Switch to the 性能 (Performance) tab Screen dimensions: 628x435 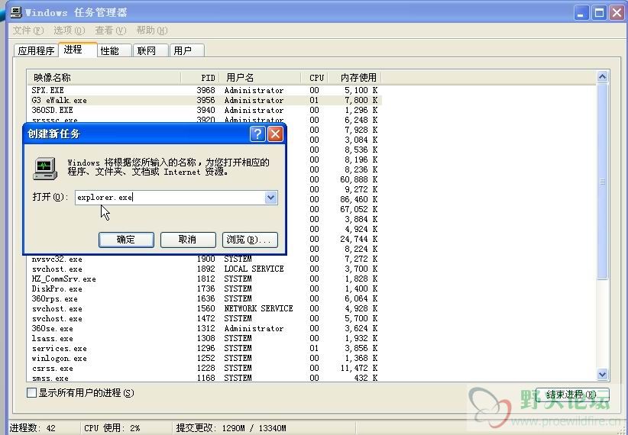tap(114, 51)
